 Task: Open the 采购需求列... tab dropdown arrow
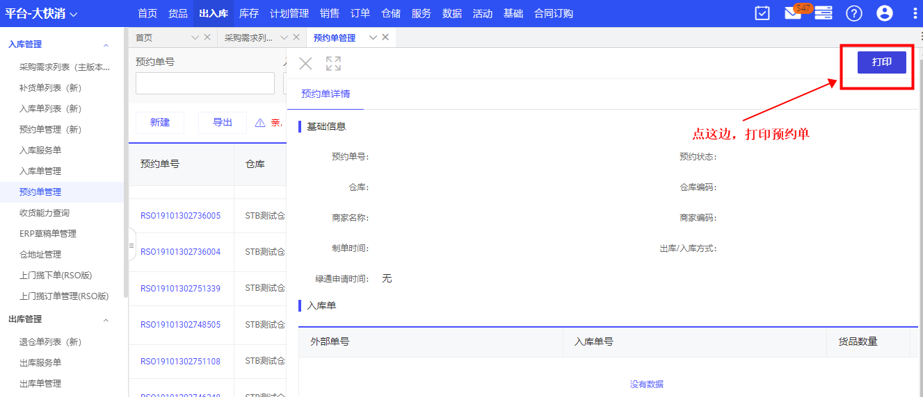tap(284, 37)
